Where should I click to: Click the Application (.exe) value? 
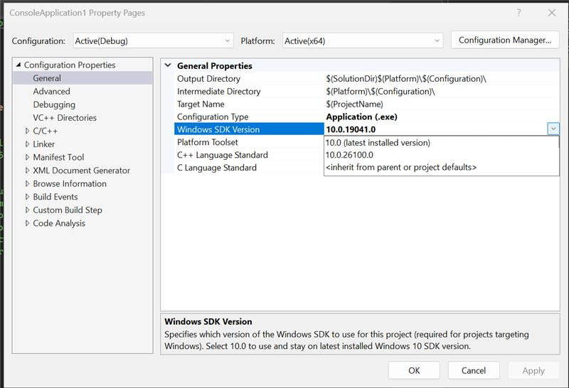[361, 117]
